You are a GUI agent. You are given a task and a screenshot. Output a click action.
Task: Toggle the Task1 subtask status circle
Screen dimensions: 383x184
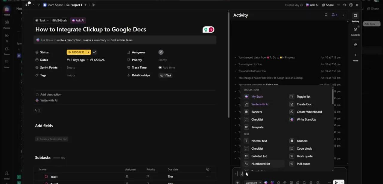click(x=46, y=177)
